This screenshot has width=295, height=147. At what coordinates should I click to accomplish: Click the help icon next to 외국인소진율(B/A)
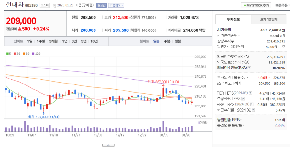coord(249,68)
